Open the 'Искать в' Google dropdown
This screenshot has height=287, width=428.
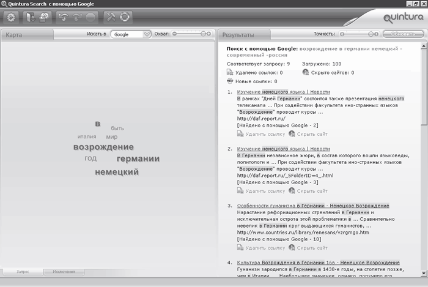click(x=131, y=34)
